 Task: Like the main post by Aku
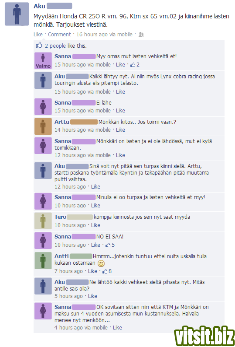point(38,35)
